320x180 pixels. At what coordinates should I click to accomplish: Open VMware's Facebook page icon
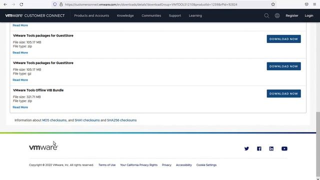tap(259, 148)
